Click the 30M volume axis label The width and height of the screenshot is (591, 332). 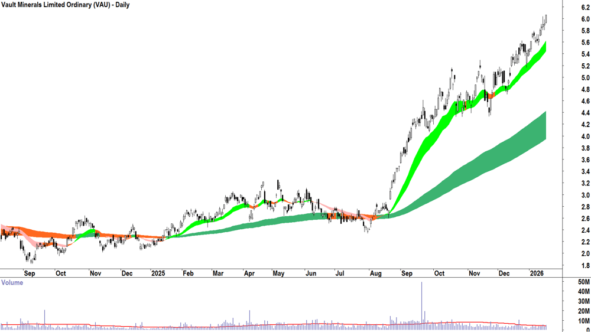click(x=584, y=301)
